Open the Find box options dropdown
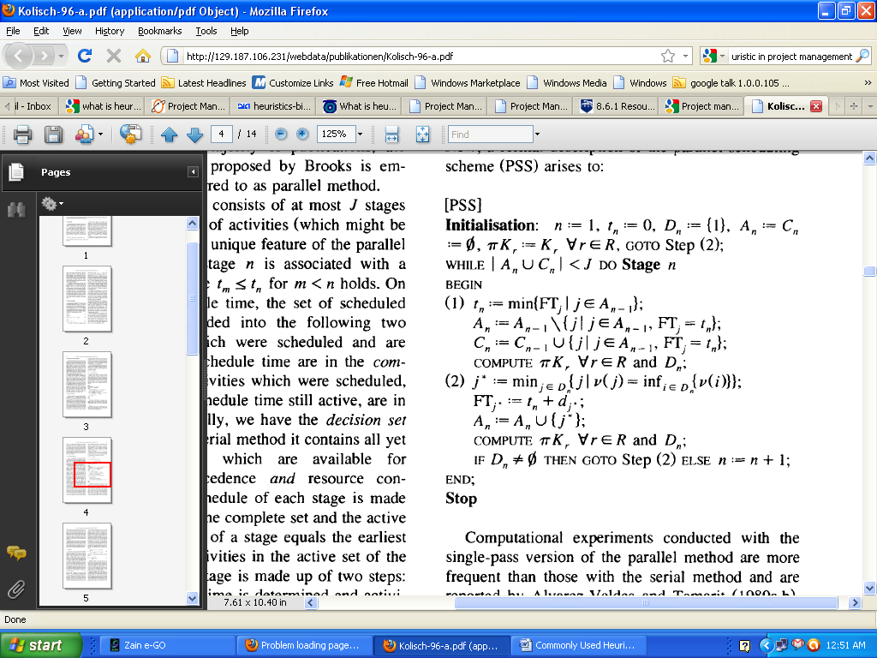The height and width of the screenshot is (658, 877). click(537, 135)
